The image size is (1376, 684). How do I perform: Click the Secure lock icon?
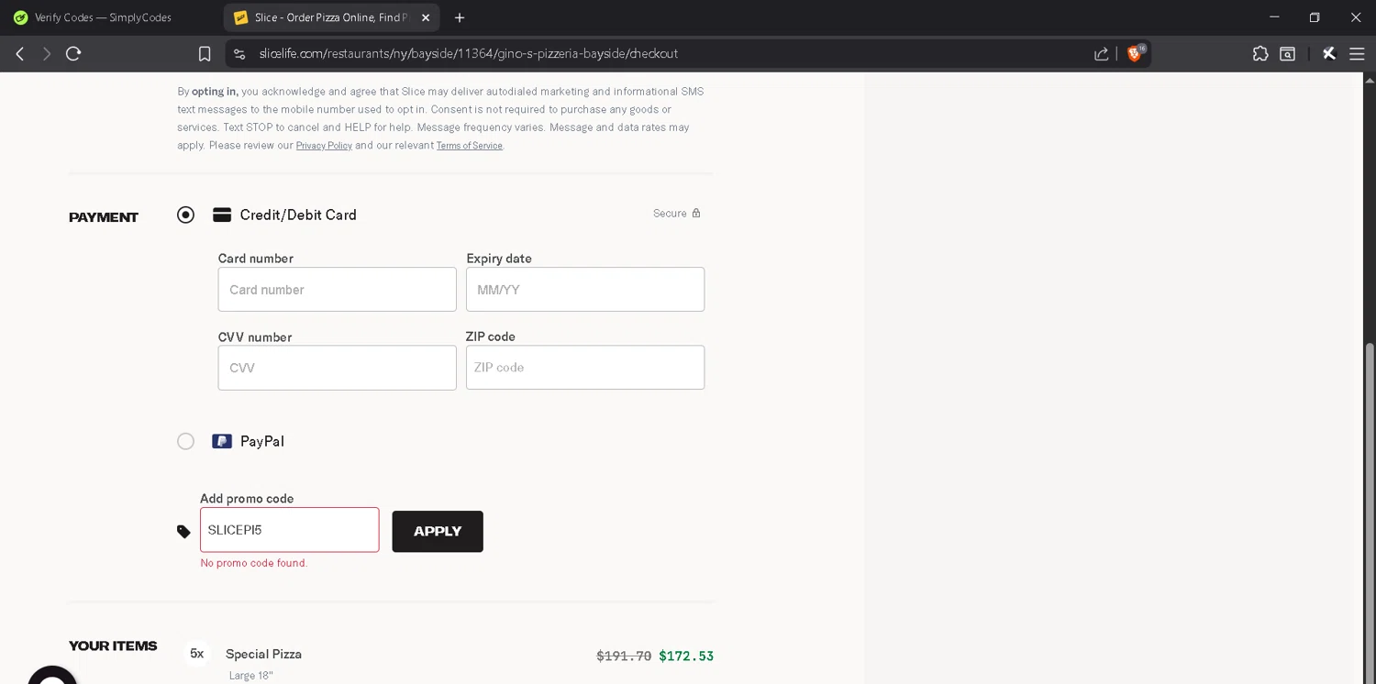[x=696, y=213]
